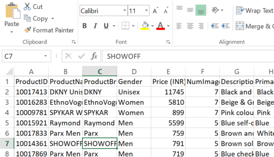This screenshot has height=157, width=274.
Task: Select the Pink colou description cell
Action: (x=237, y=113)
